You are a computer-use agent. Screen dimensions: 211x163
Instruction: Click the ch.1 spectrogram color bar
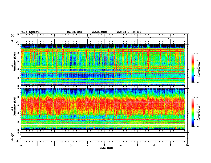pos(193,68)
